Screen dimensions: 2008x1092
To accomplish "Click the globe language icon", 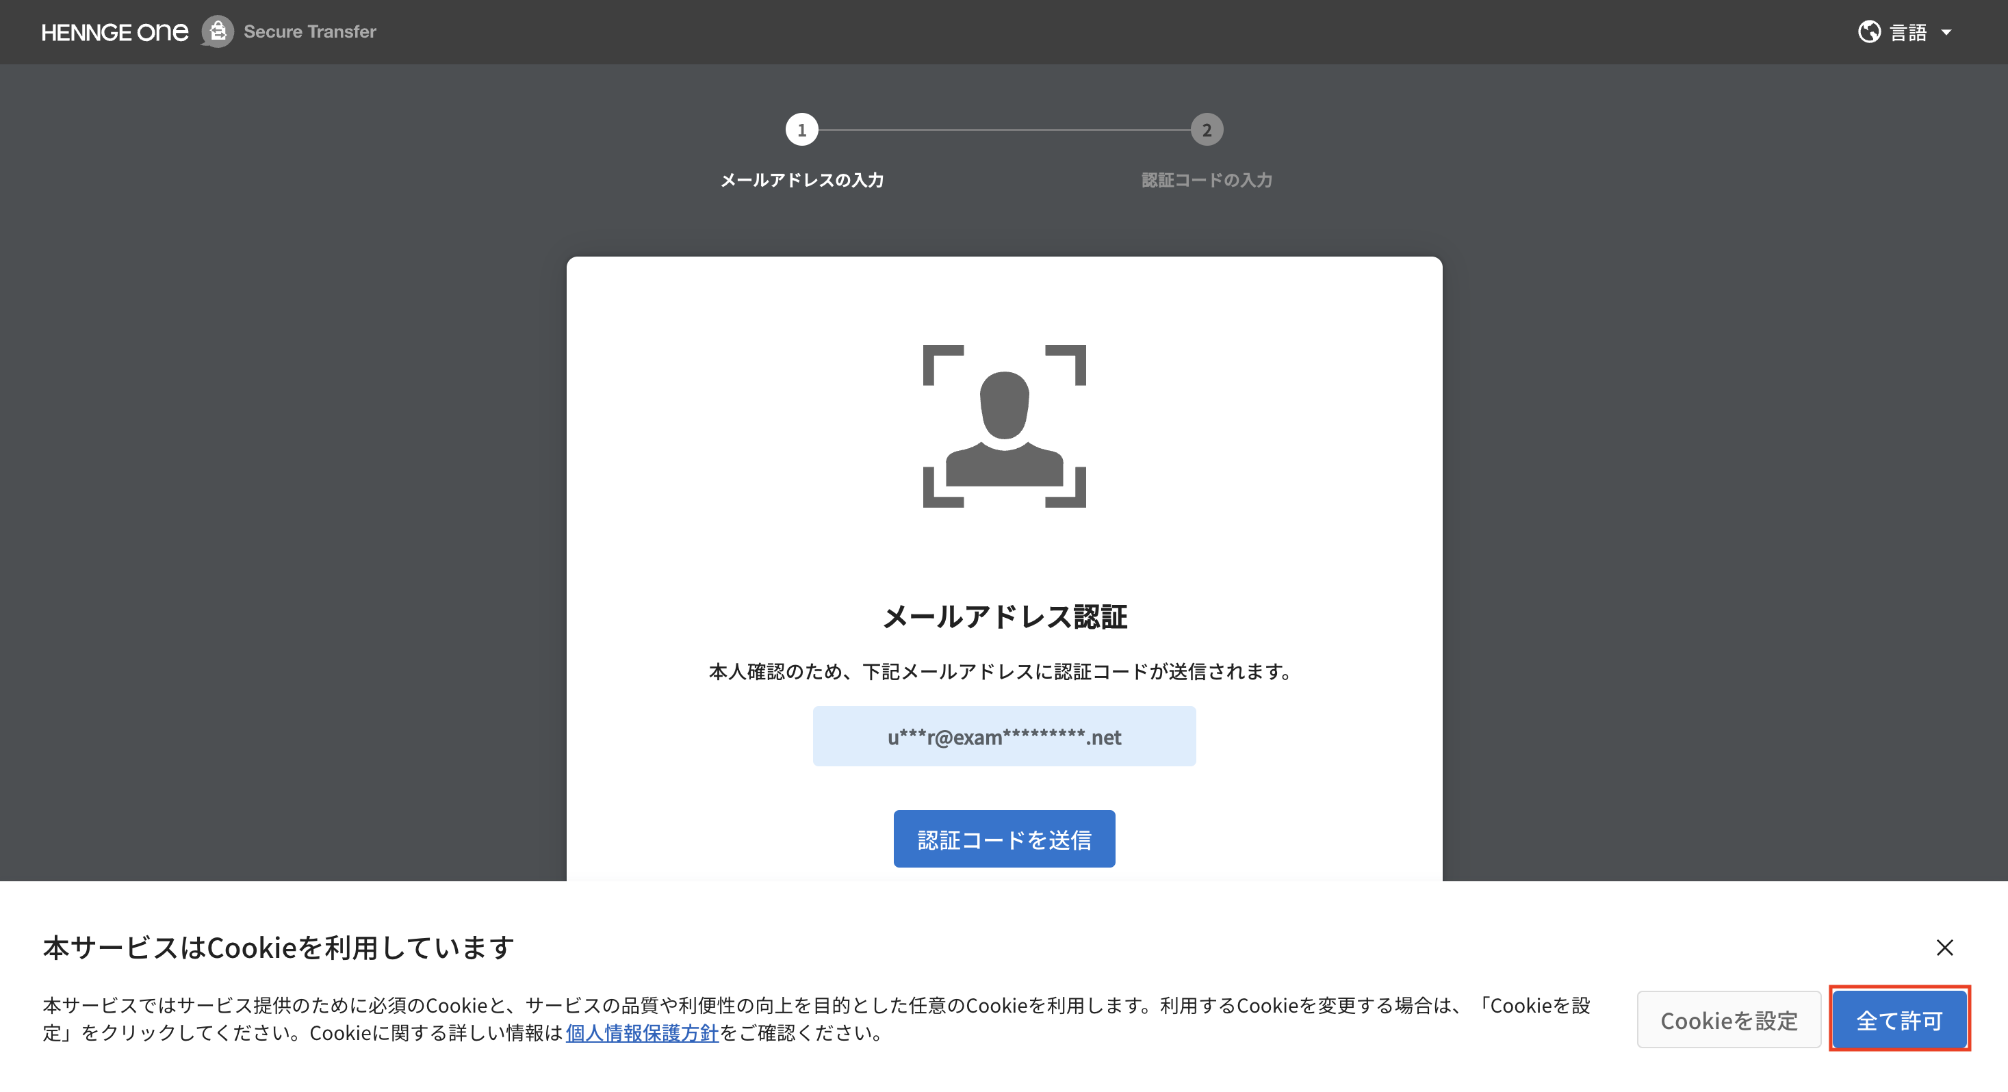I will [1869, 32].
